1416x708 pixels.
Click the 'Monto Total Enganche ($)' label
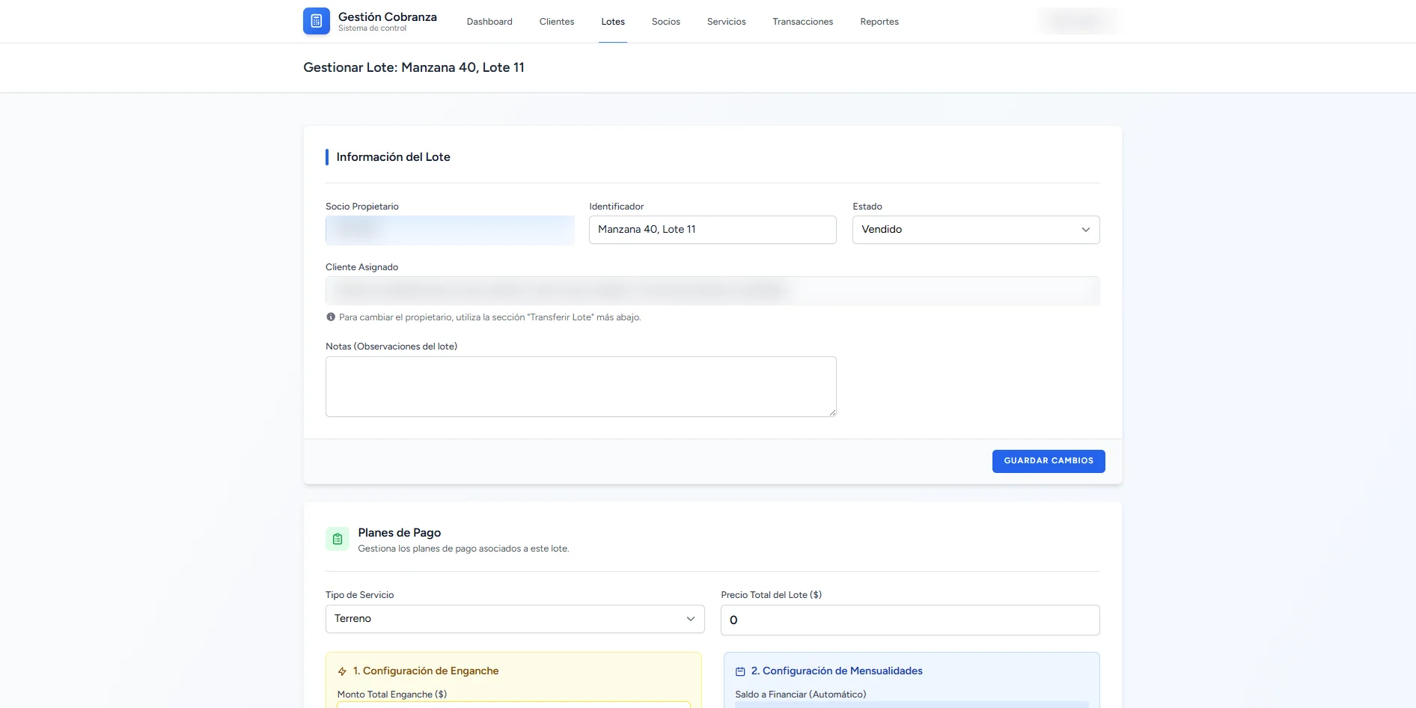pos(392,695)
